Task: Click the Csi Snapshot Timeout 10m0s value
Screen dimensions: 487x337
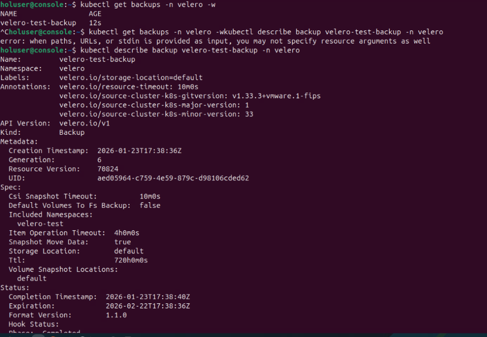Action: pyautogui.click(x=150, y=196)
